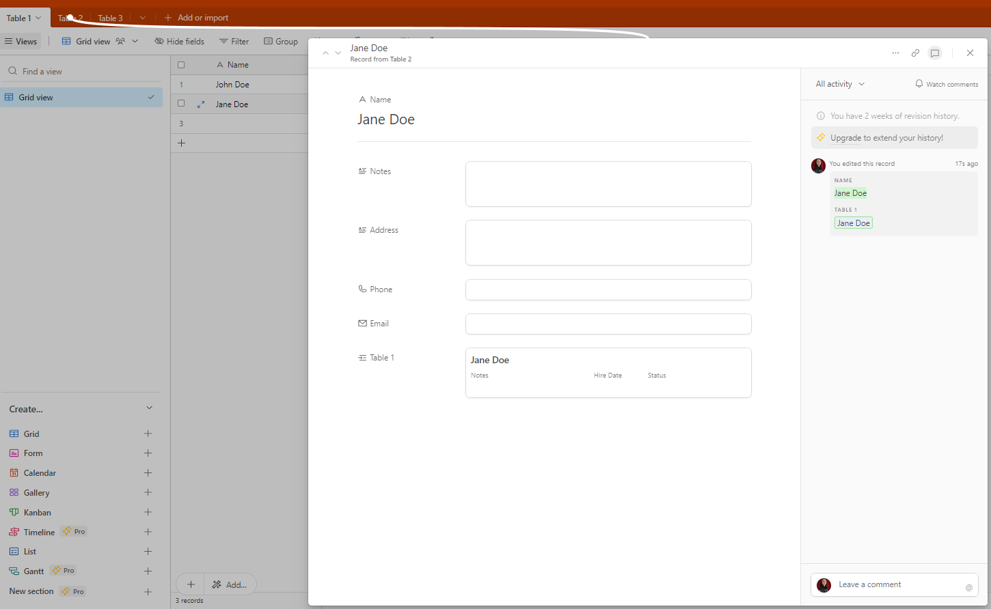Click the Timeline icon under Create
The height and width of the screenshot is (609, 991).
(14, 532)
